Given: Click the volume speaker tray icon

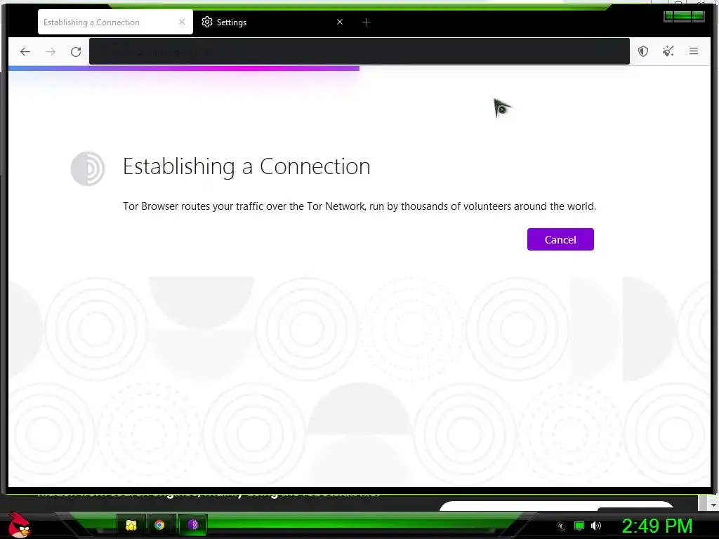Looking at the screenshot, I should pyautogui.click(x=596, y=526).
